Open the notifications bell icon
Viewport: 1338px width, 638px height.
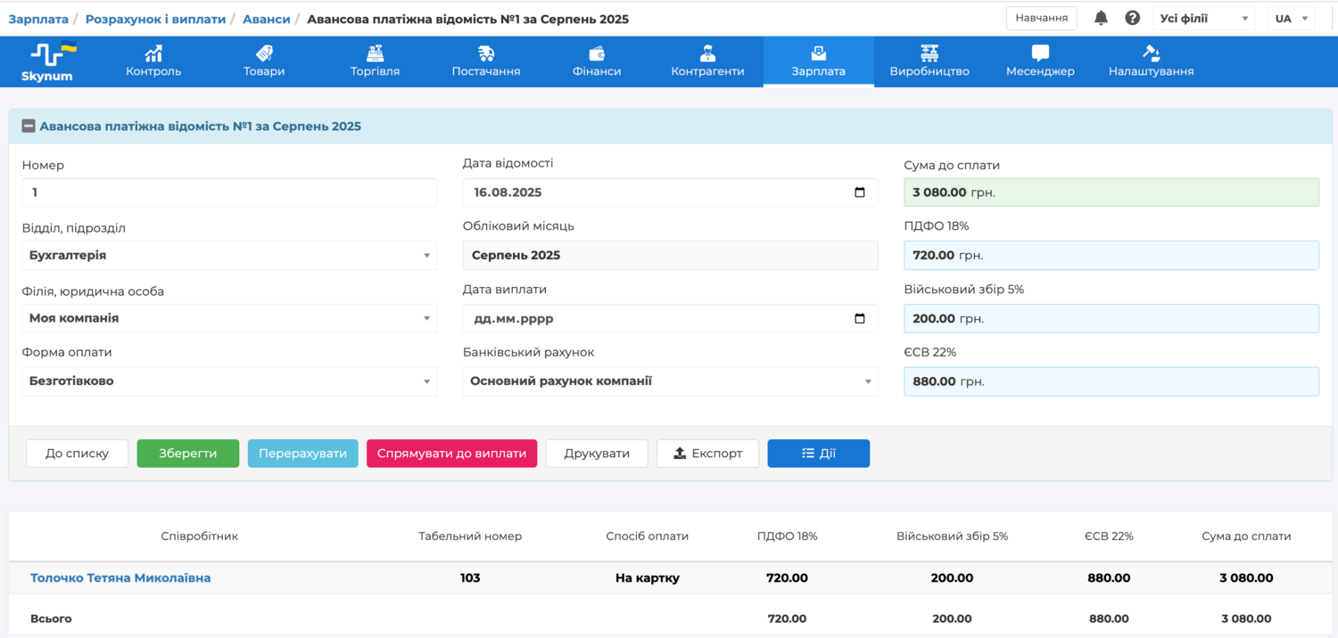pyautogui.click(x=1101, y=18)
